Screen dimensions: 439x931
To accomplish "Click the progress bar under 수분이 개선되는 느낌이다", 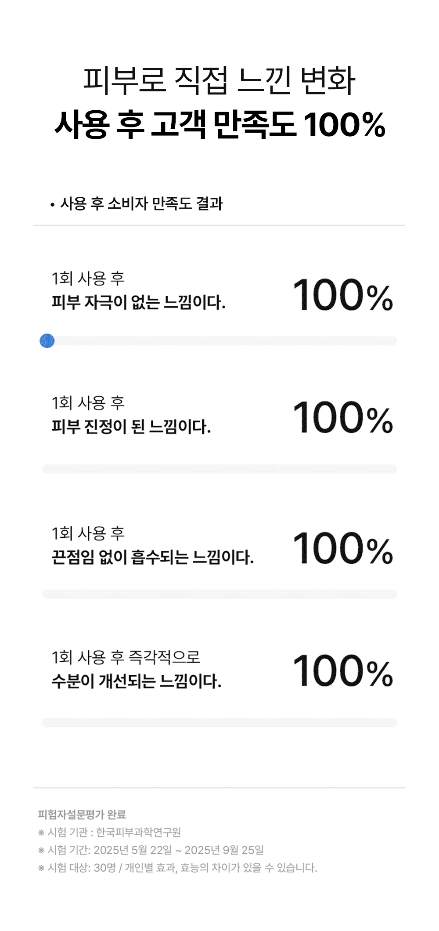I will click(x=219, y=722).
